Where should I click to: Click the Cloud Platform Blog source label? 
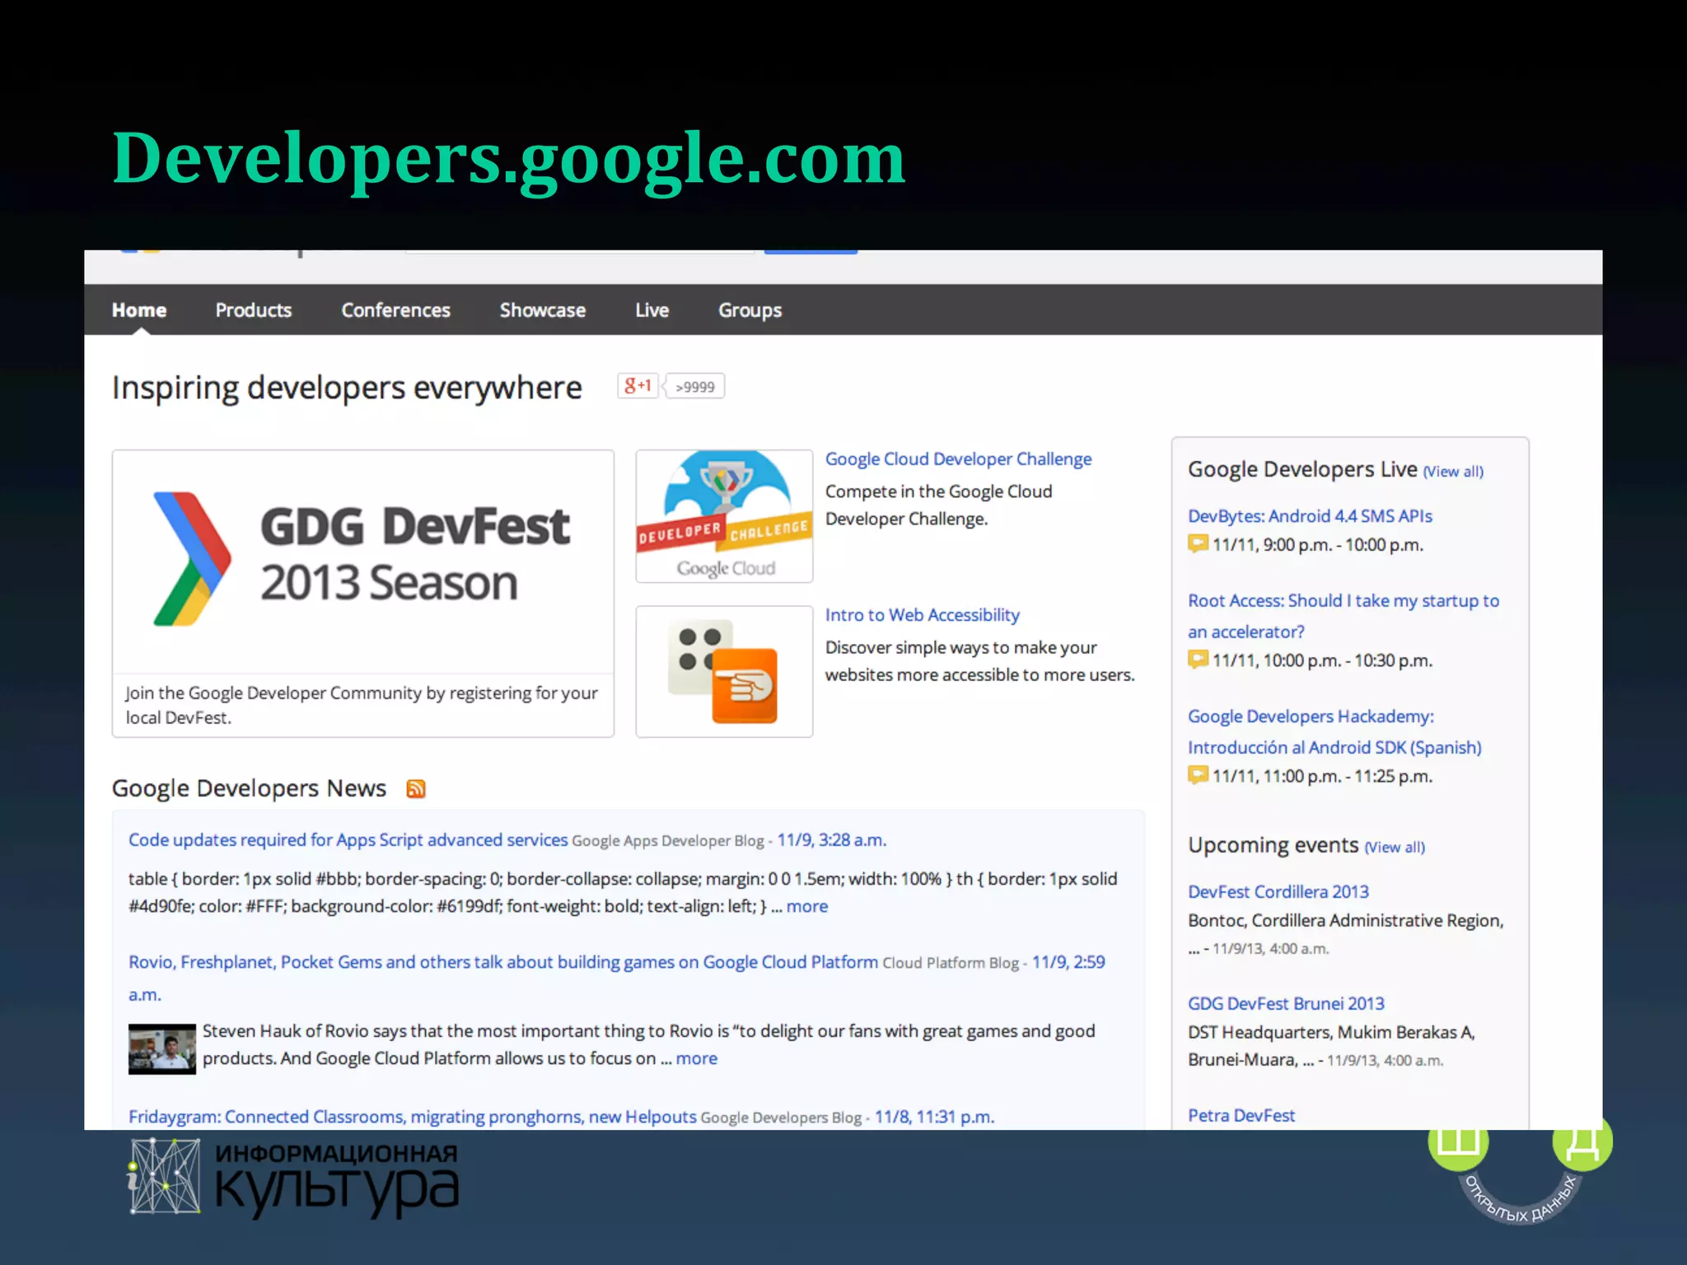[951, 963]
